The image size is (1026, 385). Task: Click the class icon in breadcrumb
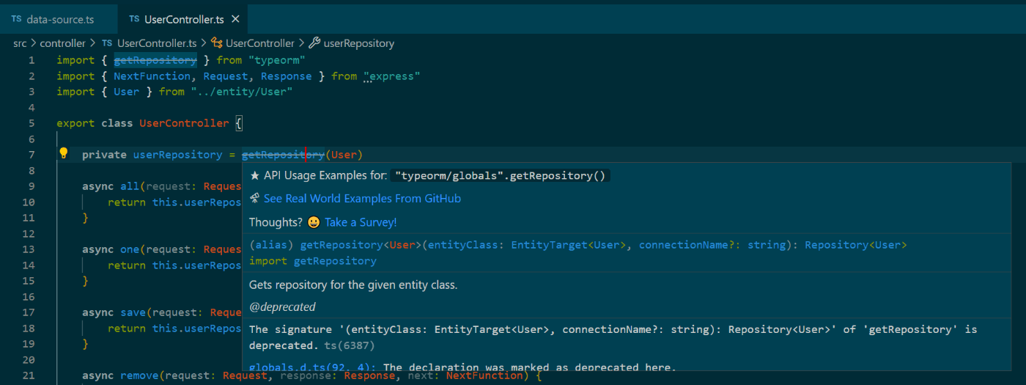click(216, 43)
